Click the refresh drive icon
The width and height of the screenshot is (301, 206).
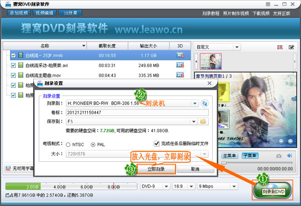pos(205,103)
